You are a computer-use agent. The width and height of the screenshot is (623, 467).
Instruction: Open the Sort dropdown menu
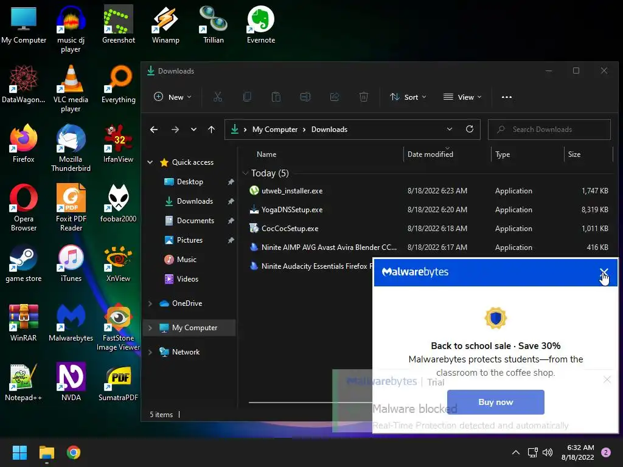(x=408, y=97)
